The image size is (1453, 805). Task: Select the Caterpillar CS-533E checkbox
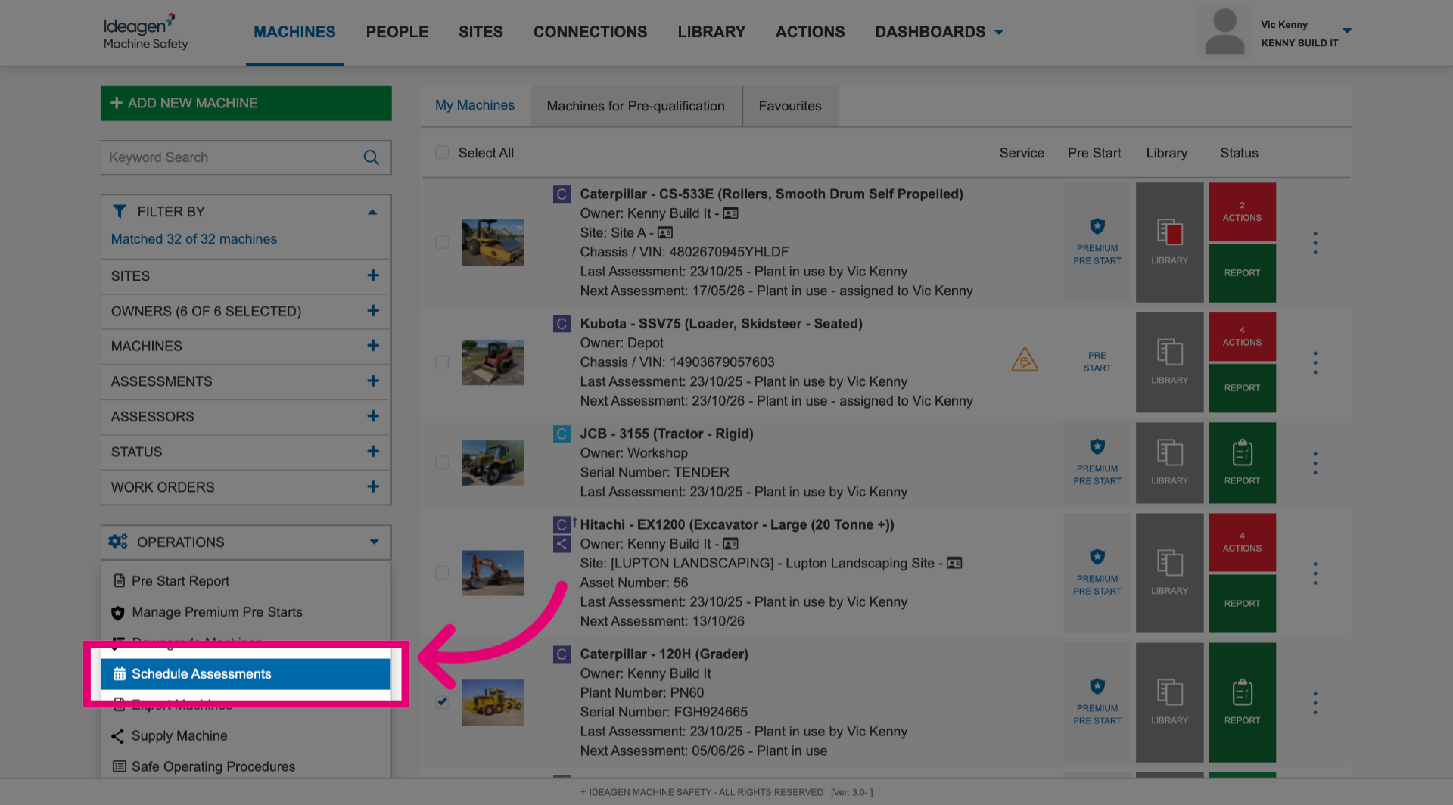442,242
